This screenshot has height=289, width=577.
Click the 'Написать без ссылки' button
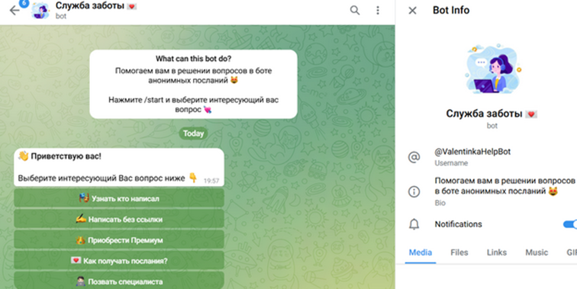[119, 220]
